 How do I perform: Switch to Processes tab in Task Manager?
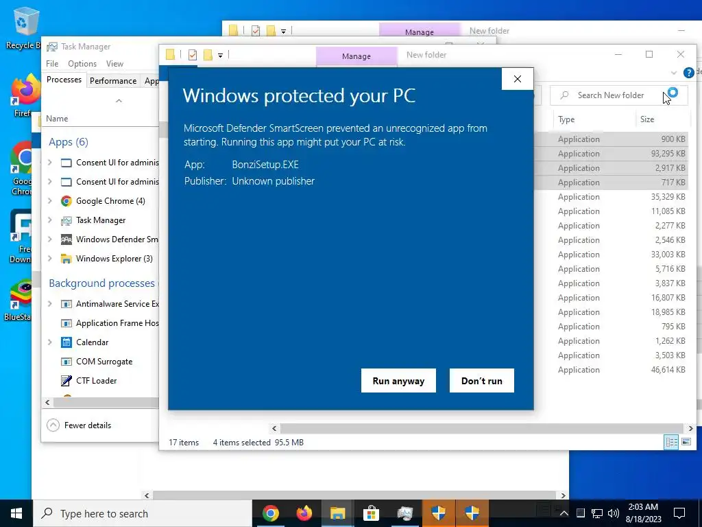(x=64, y=80)
